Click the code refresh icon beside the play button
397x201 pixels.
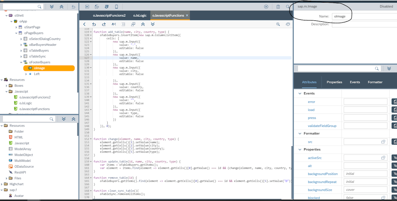97,7
